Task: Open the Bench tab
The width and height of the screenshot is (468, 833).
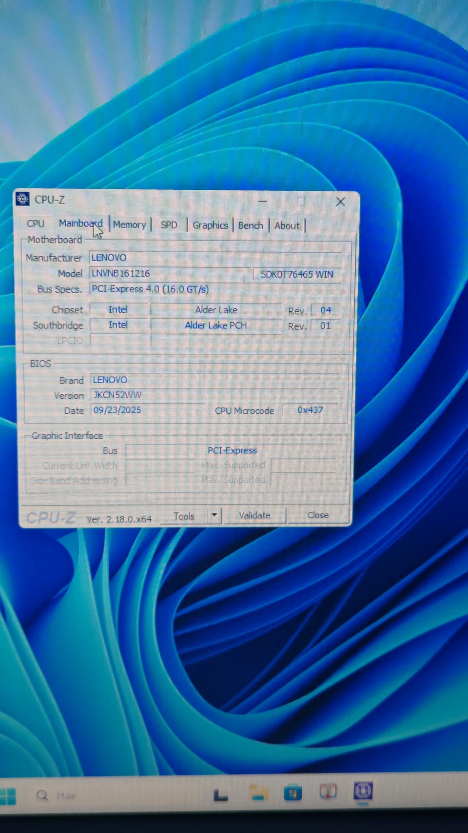Action: tap(251, 225)
